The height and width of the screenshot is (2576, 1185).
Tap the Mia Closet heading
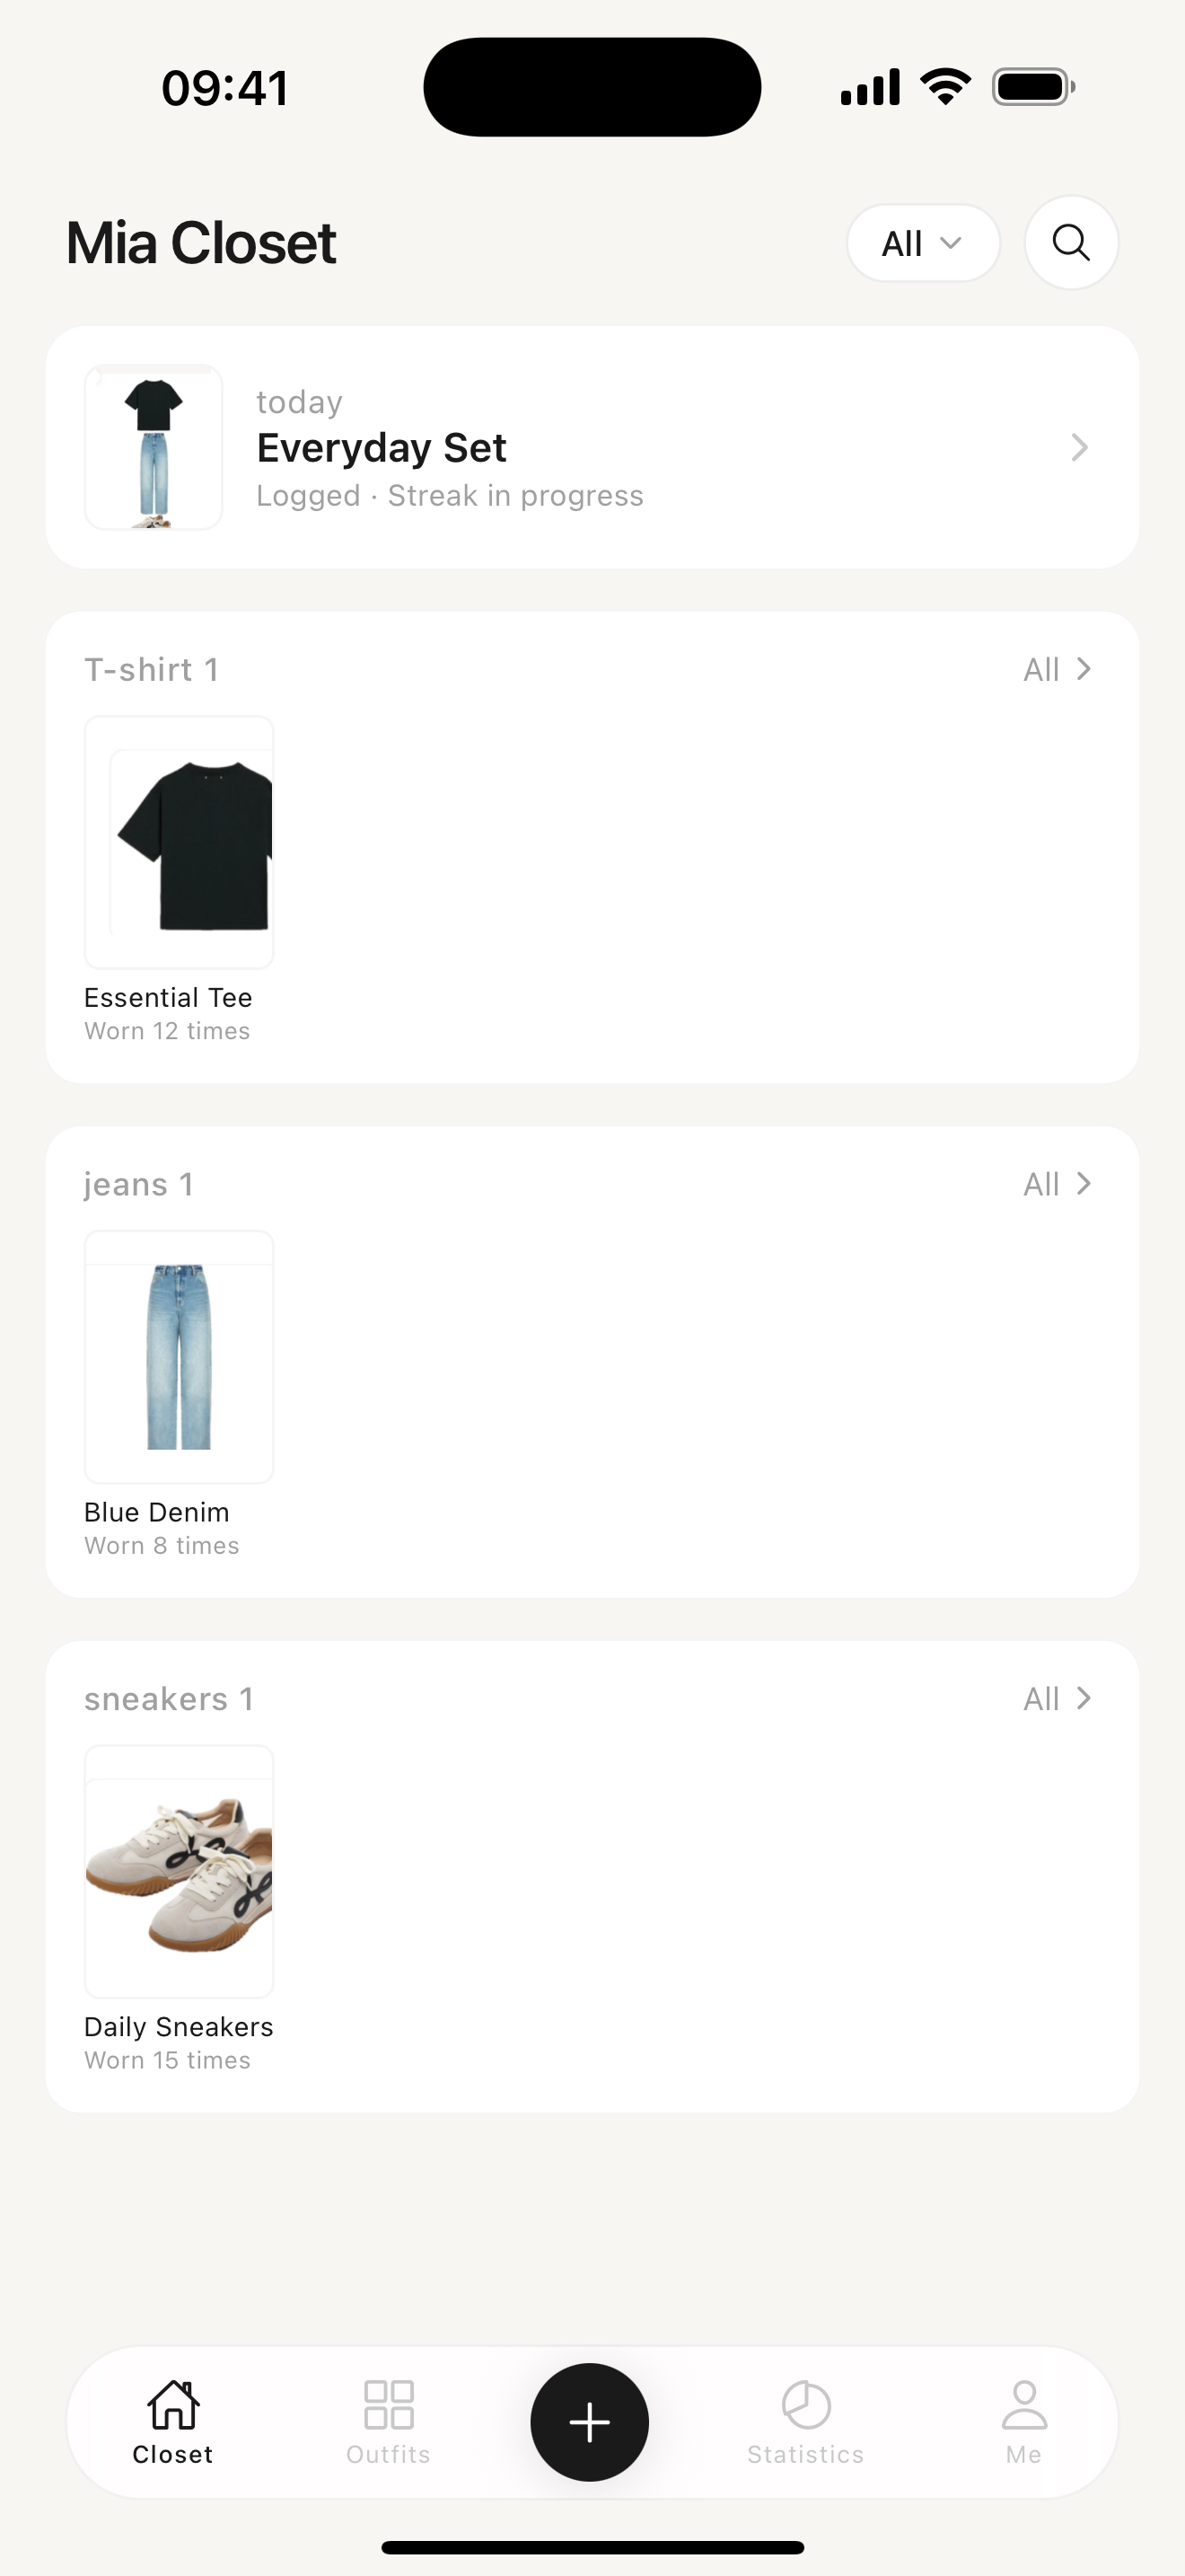[x=201, y=243]
